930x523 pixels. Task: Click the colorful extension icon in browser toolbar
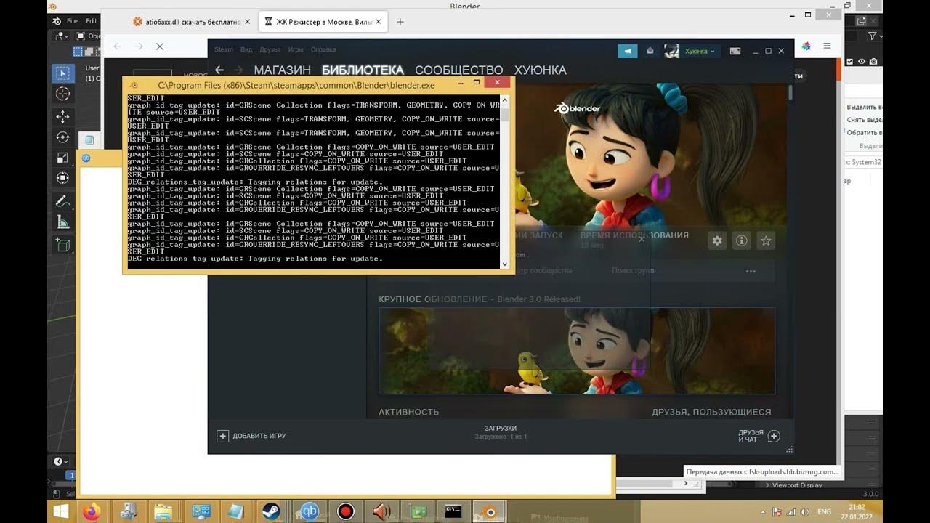806,46
